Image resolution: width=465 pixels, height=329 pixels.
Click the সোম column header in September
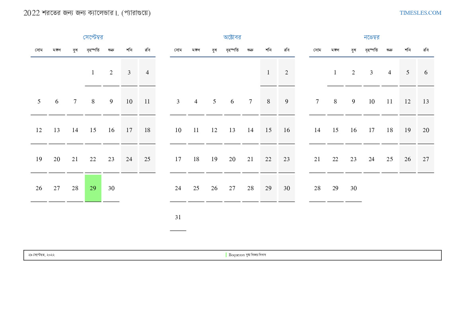39,50
